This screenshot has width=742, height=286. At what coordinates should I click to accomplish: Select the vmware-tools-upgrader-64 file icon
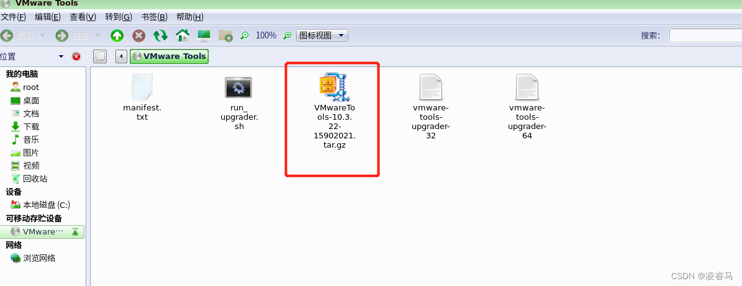click(x=527, y=87)
